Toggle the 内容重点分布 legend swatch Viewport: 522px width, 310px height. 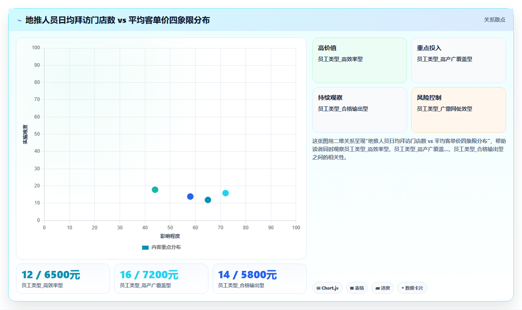(x=145, y=247)
